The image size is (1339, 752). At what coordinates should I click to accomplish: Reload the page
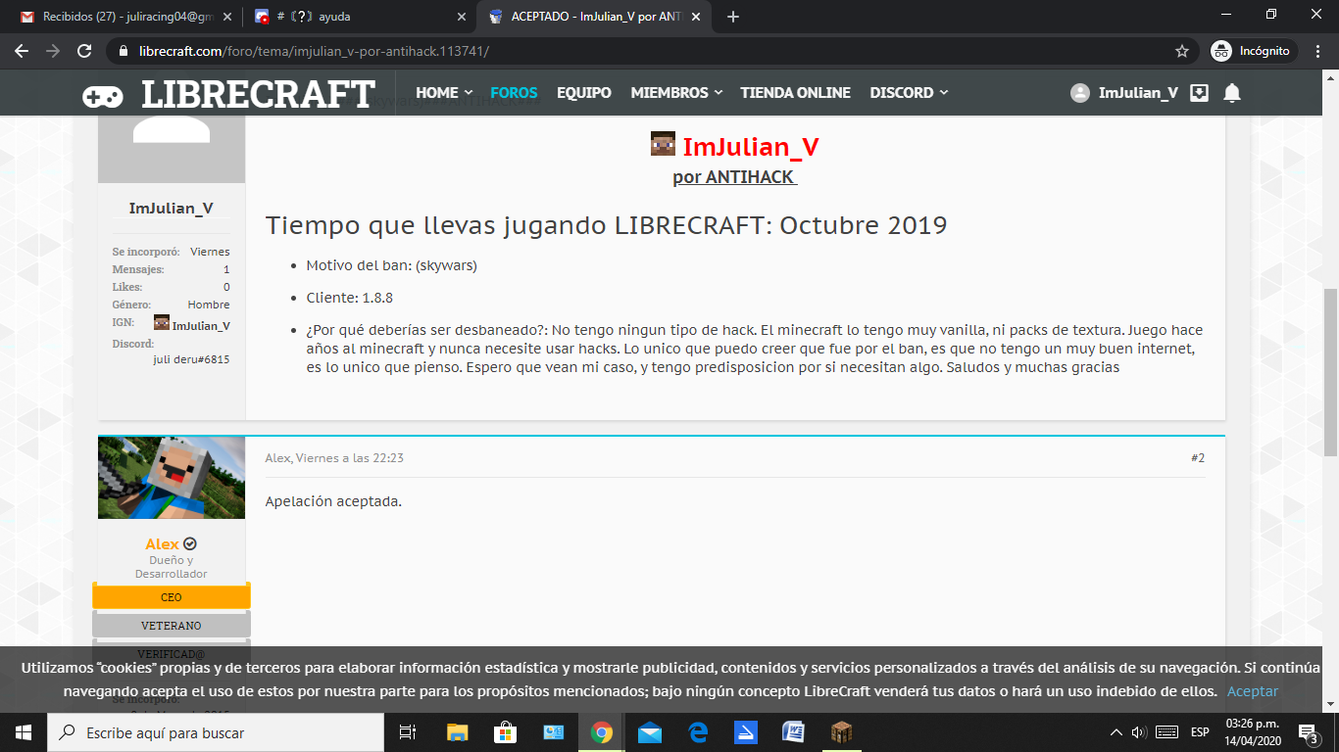point(84,51)
